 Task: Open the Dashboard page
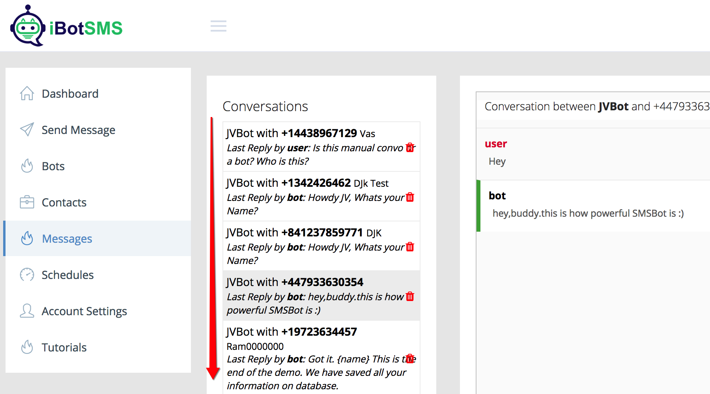click(70, 94)
